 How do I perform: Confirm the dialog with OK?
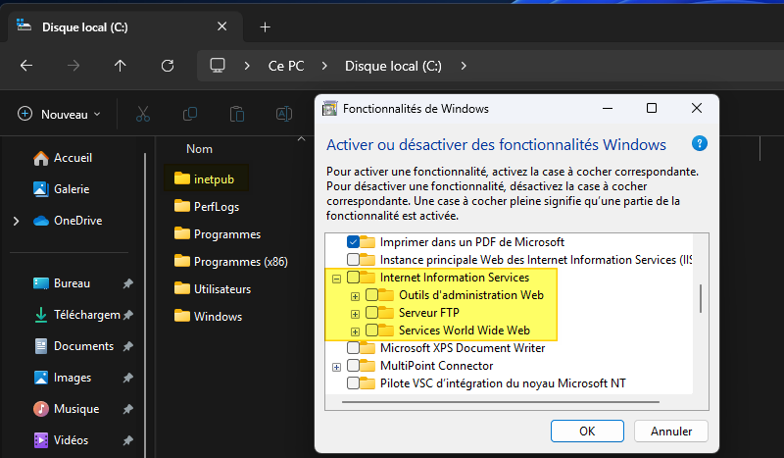(x=587, y=431)
